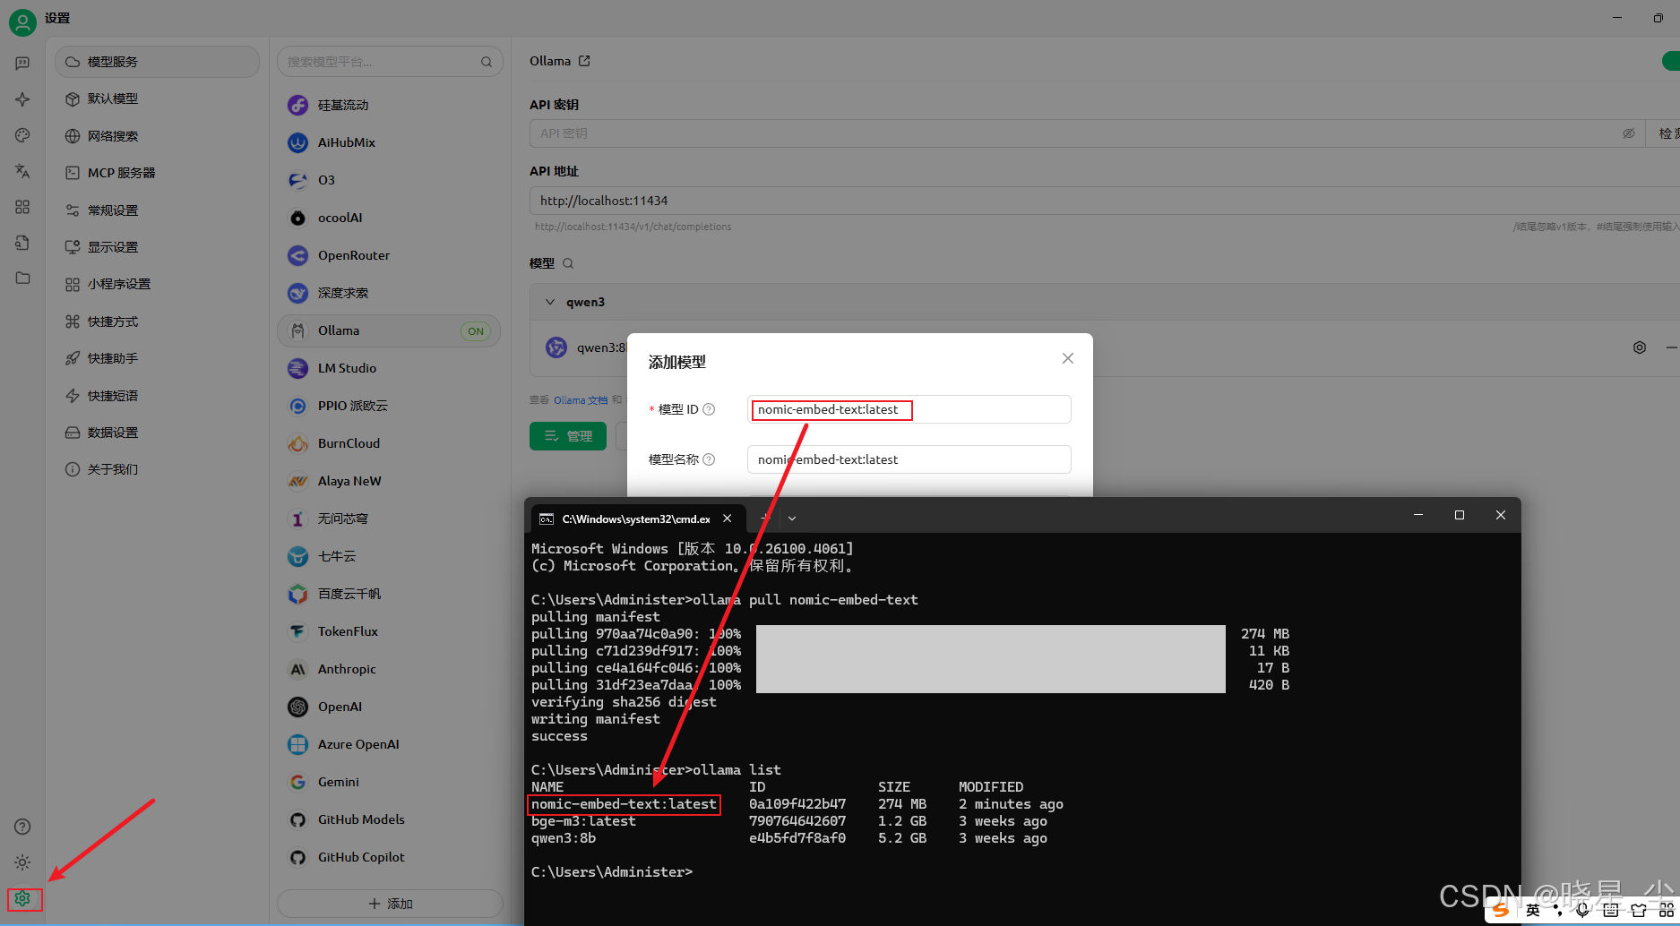Select 默认模型 in settings menu

point(157,99)
